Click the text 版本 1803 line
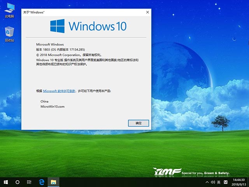 pos(61,49)
